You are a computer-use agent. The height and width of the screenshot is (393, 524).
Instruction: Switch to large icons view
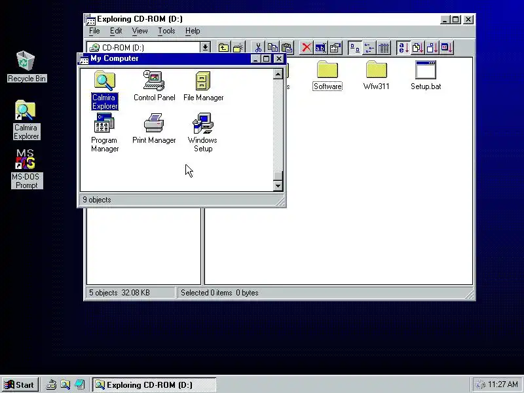click(355, 48)
